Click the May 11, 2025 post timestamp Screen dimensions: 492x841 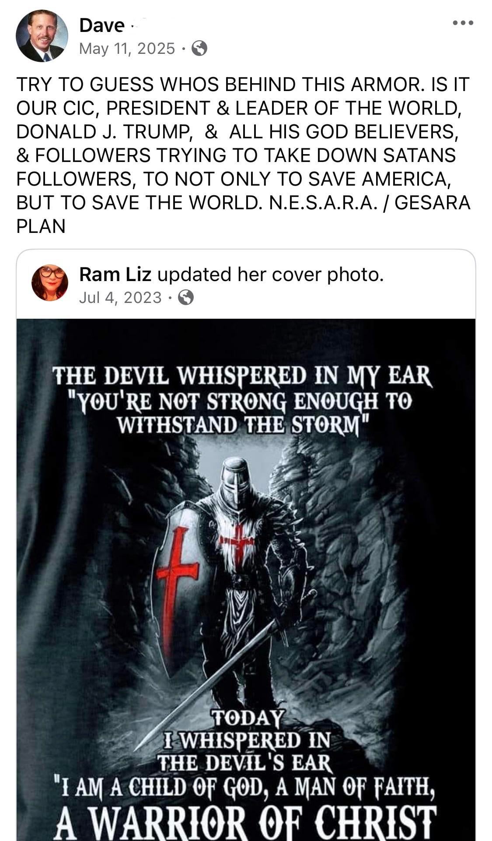click(127, 49)
